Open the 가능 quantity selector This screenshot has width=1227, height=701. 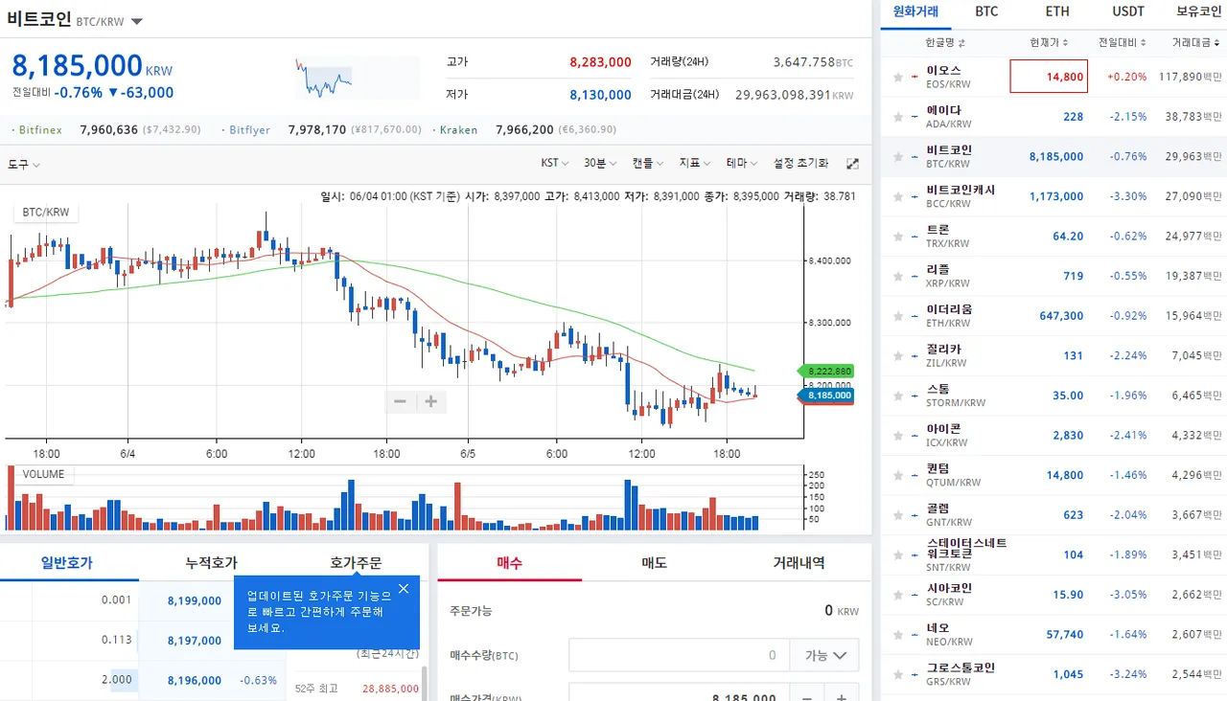point(824,656)
